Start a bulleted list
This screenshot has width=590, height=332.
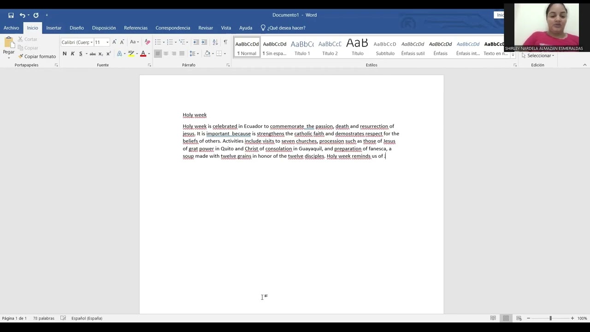click(x=158, y=42)
